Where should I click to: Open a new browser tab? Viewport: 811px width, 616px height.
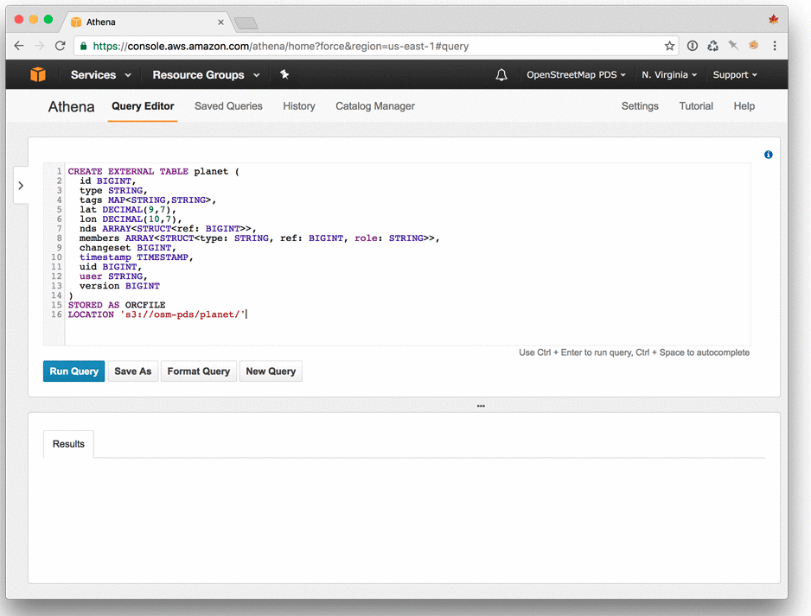coord(246,22)
